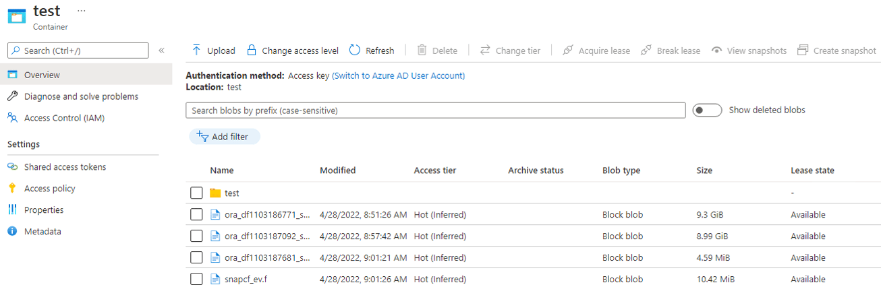
Task: Toggle Show deleted blobs switch
Action: tap(707, 110)
